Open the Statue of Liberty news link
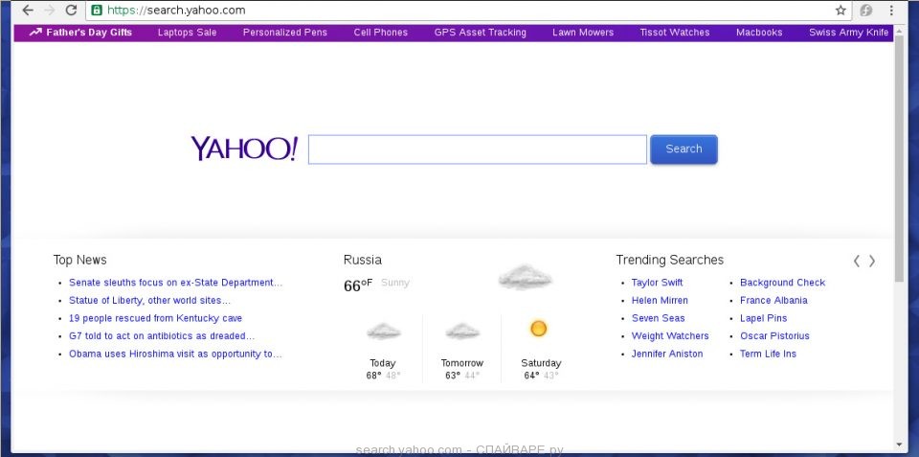 click(x=149, y=300)
